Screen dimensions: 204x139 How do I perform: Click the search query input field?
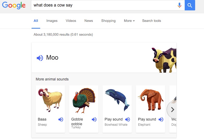point(104,5)
